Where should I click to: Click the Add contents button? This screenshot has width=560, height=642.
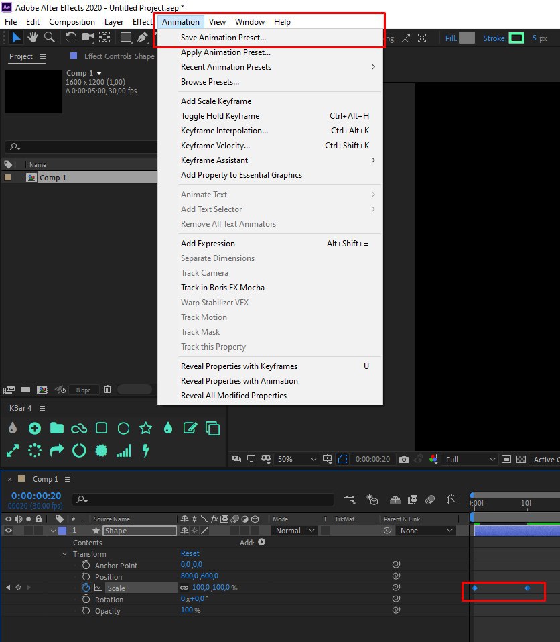click(262, 542)
